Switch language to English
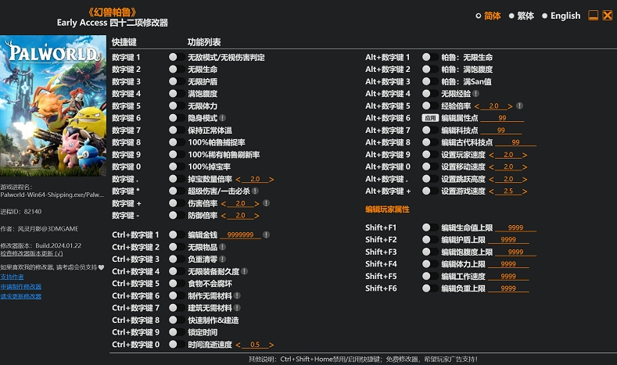The height and width of the screenshot is (365, 617). click(x=561, y=16)
